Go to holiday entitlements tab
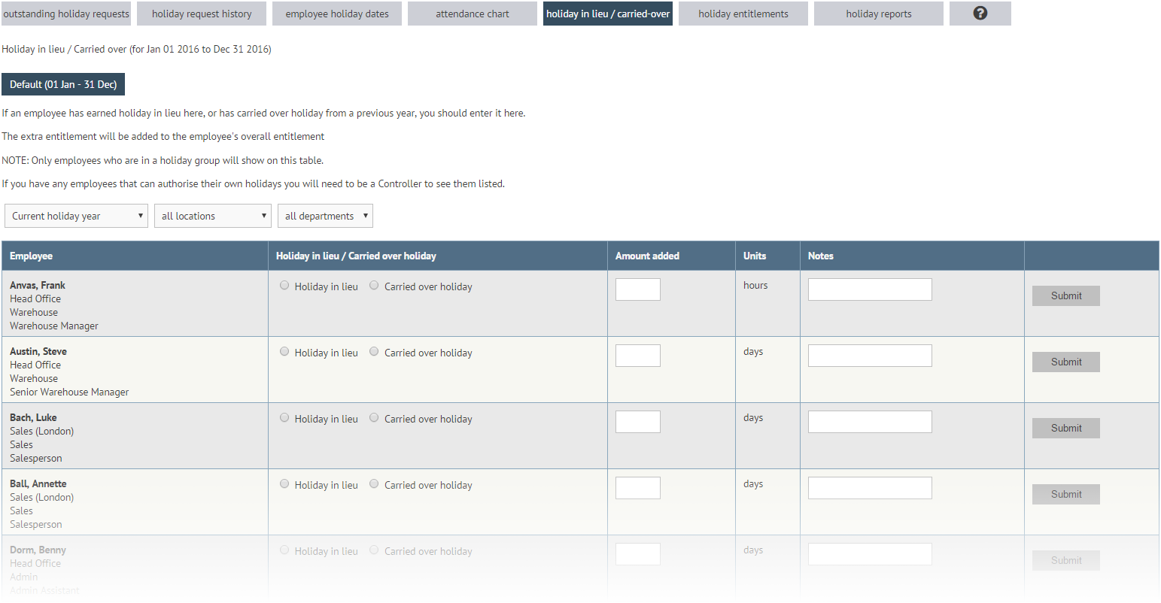 point(743,14)
